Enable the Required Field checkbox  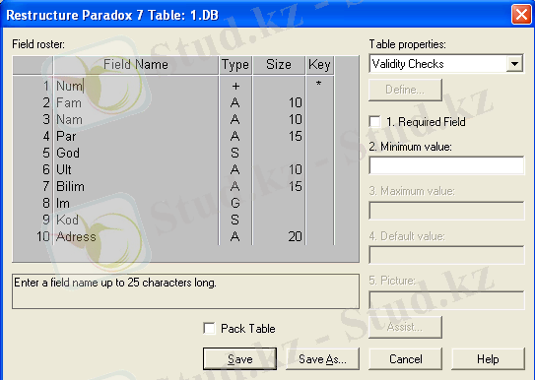[375, 122]
